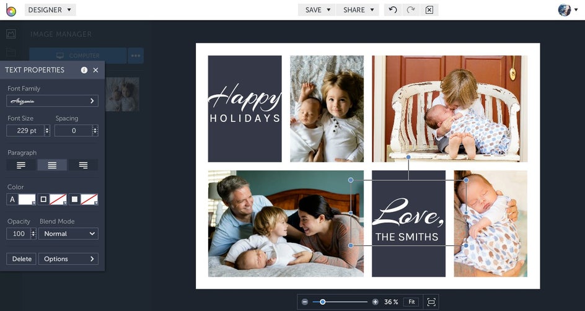
Task: Click the zoom slider handle
Action: point(322,302)
